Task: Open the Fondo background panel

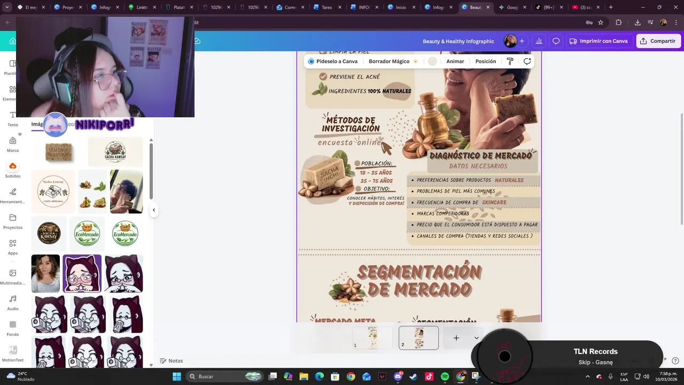Action: pyautogui.click(x=13, y=328)
